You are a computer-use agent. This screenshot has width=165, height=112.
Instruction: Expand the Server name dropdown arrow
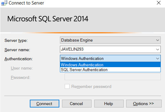pos(157,49)
